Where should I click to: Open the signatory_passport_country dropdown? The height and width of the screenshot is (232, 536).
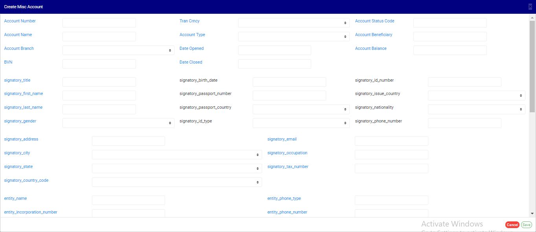[x=301, y=109]
